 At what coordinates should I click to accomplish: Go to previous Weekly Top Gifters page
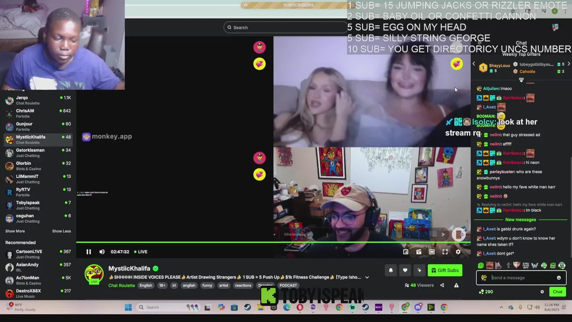click(x=474, y=64)
